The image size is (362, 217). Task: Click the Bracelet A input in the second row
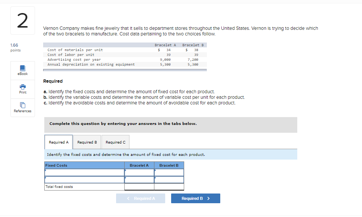(139, 179)
